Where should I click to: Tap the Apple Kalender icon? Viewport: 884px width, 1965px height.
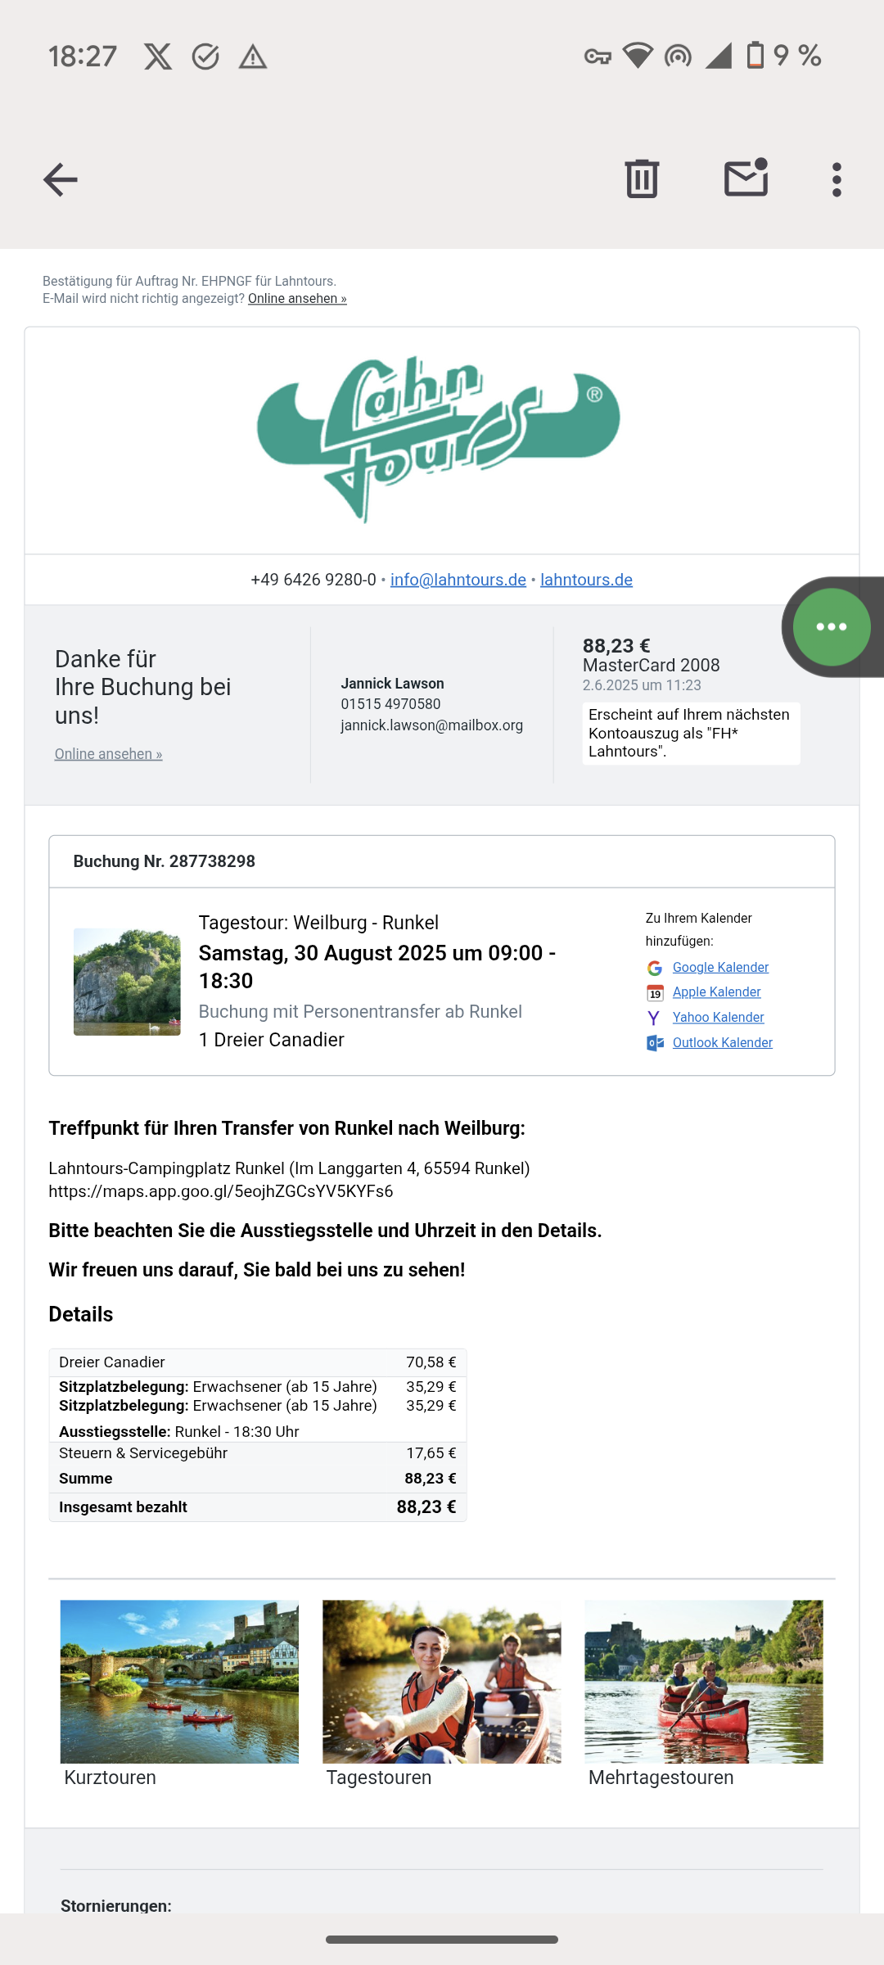coord(655,993)
